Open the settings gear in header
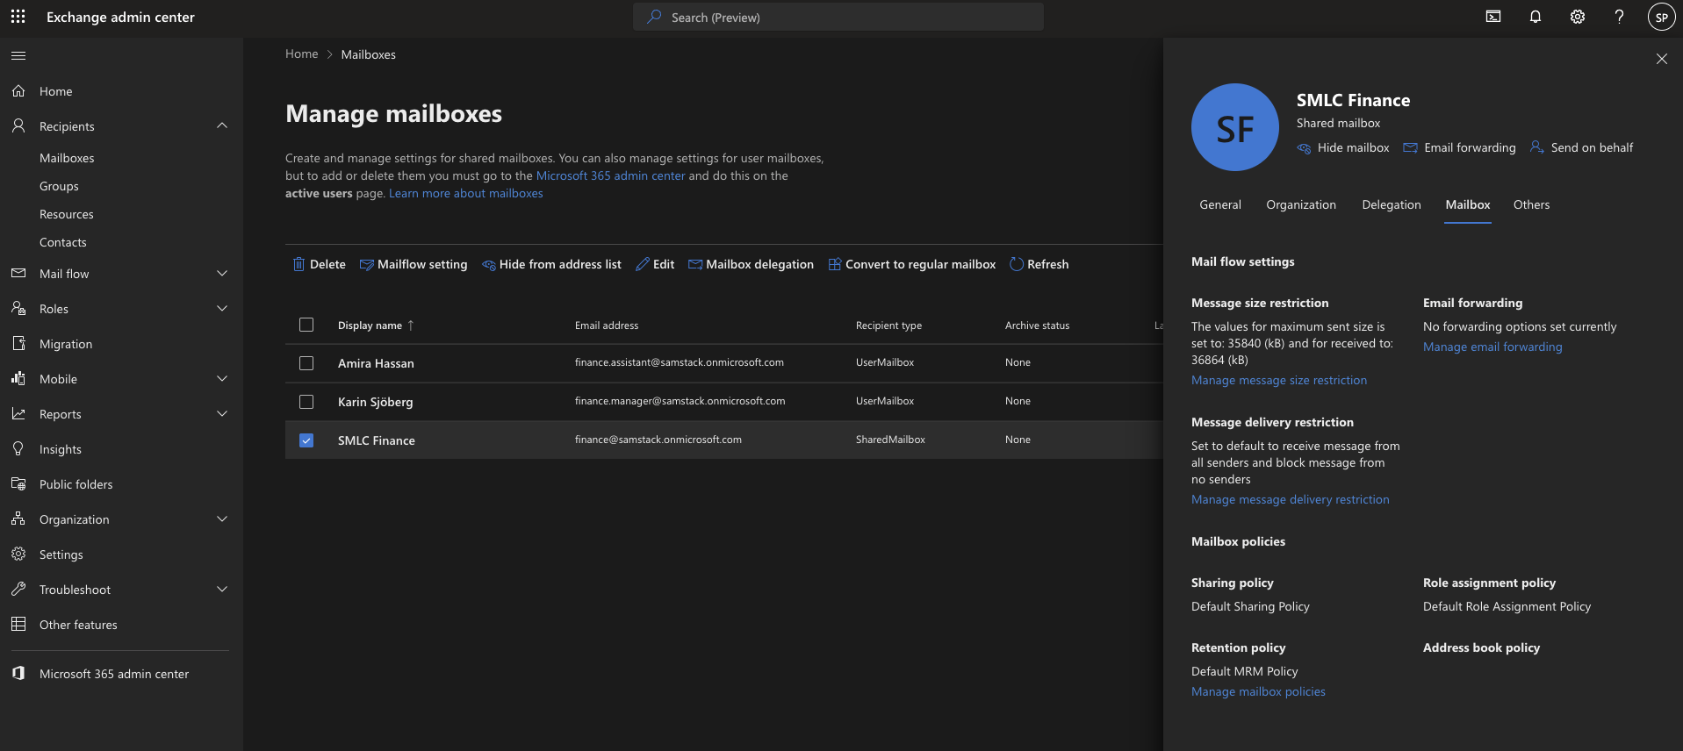Image resolution: width=1683 pixels, height=751 pixels. [1578, 17]
